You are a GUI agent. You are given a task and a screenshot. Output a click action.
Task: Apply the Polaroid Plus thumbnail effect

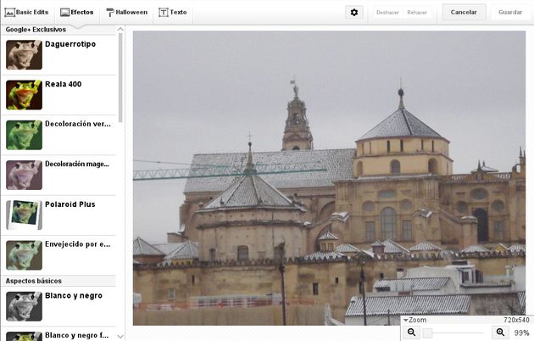25,215
